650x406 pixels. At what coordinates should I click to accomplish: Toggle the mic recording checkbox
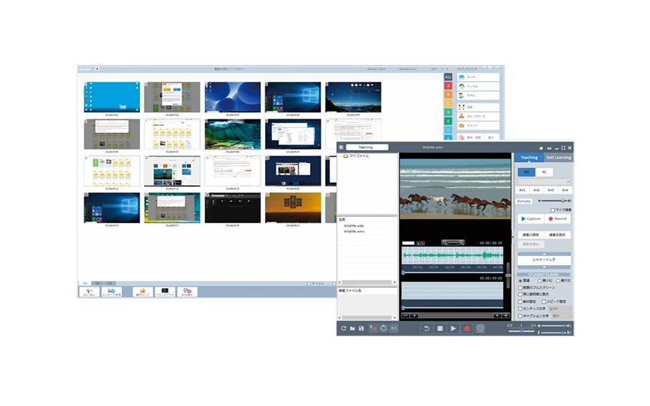pyautogui.click(x=553, y=210)
